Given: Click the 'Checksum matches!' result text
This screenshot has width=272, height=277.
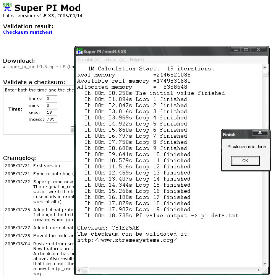Looking at the screenshot, I should click(x=28, y=32).
